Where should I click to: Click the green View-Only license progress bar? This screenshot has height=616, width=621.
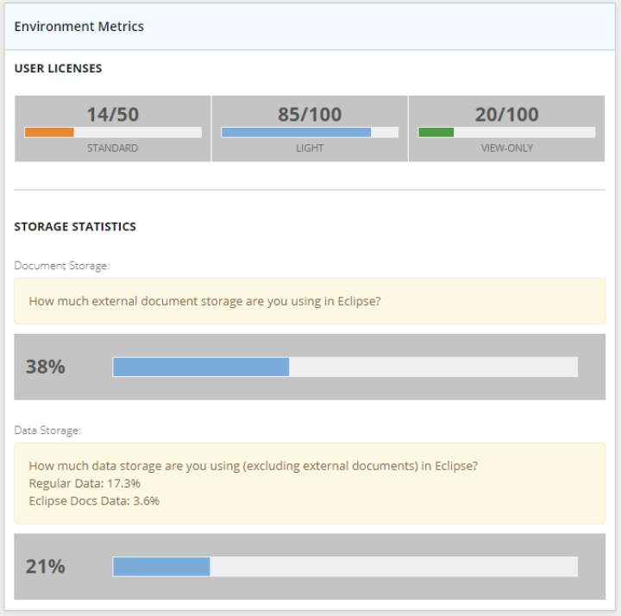(x=506, y=133)
